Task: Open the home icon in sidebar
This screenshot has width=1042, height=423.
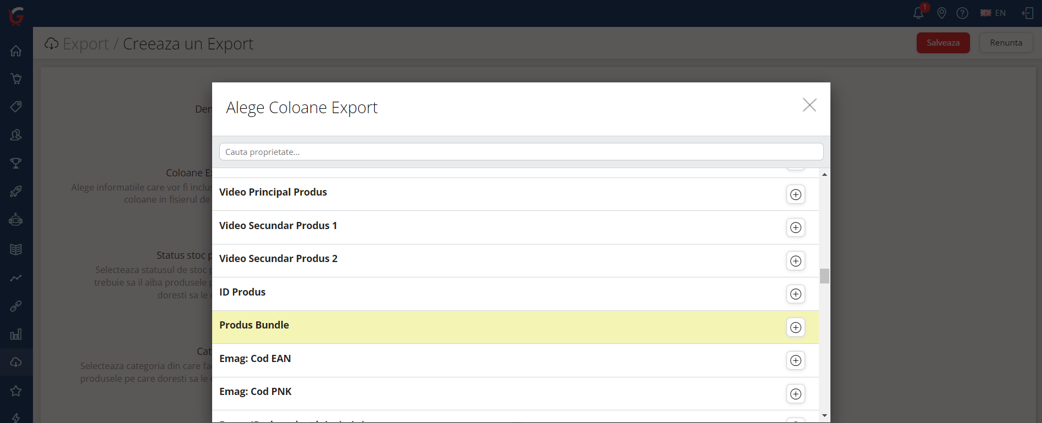Action: (16, 51)
